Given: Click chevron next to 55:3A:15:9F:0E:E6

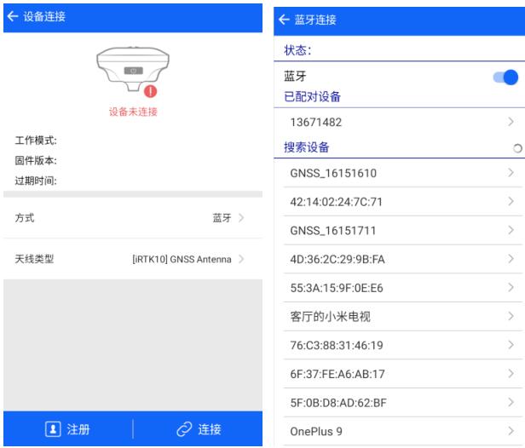Looking at the screenshot, I should (x=511, y=288).
